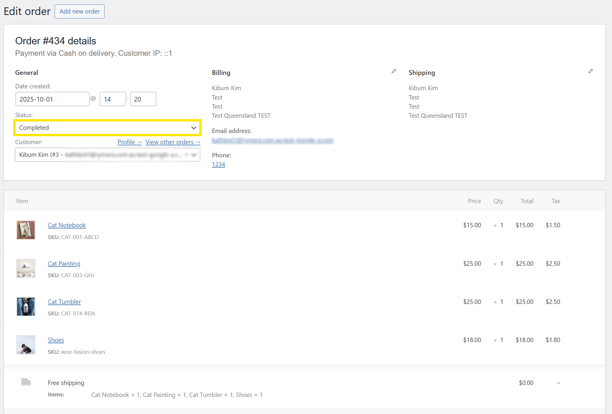Image resolution: width=612 pixels, height=414 pixels.
Task: Expand the Customer selection dropdown
Action: tap(194, 155)
